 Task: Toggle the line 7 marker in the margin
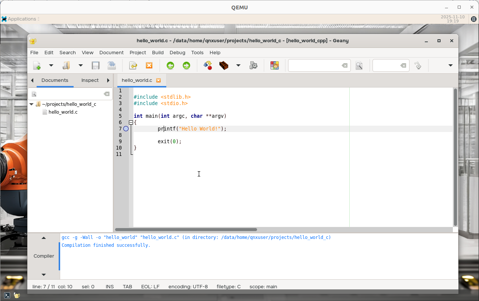126,129
